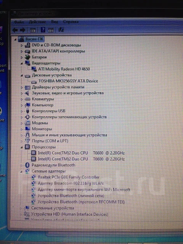Viewport: 183px width, 244px height.
Task: Click the Дисковые устройства drive icon
Action: (27, 76)
